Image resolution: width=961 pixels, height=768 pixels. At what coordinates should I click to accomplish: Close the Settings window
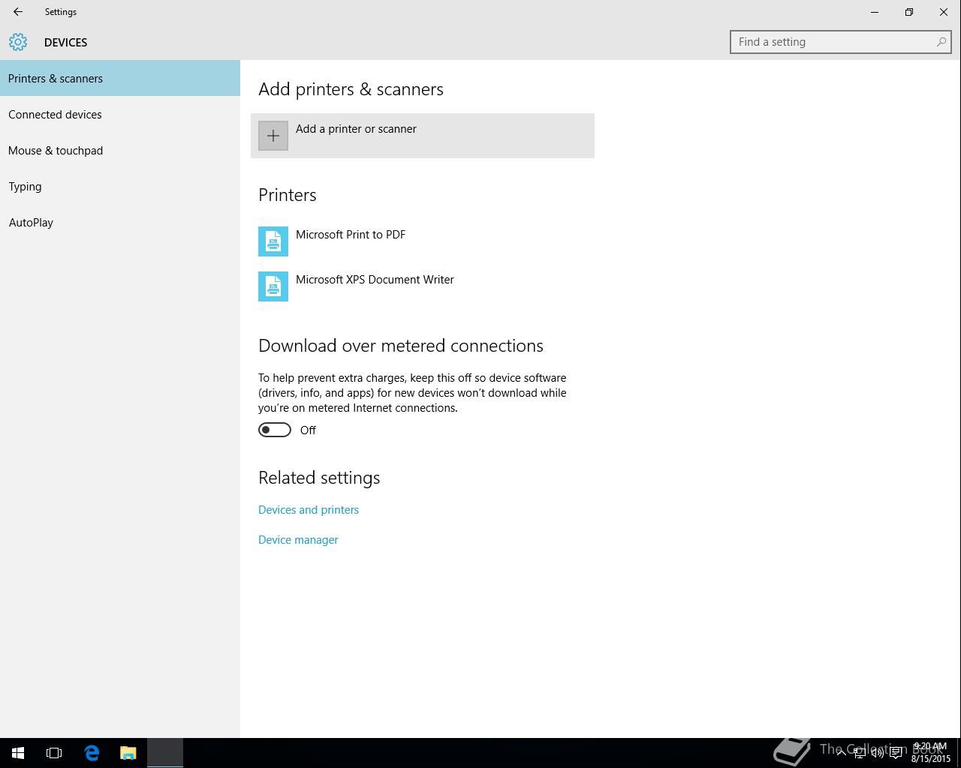[x=944, y=12]
